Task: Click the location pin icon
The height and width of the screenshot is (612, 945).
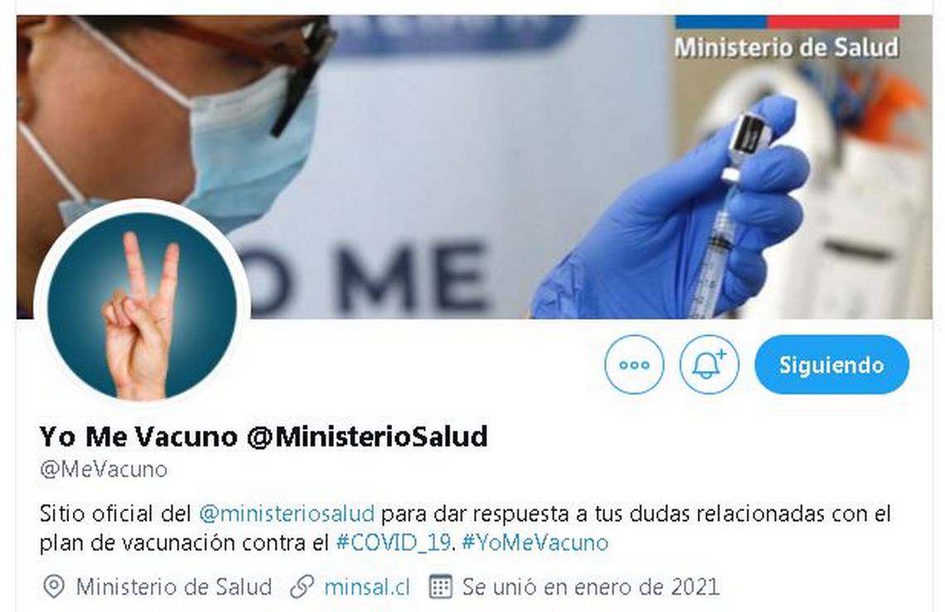Action: click(54, 586)
